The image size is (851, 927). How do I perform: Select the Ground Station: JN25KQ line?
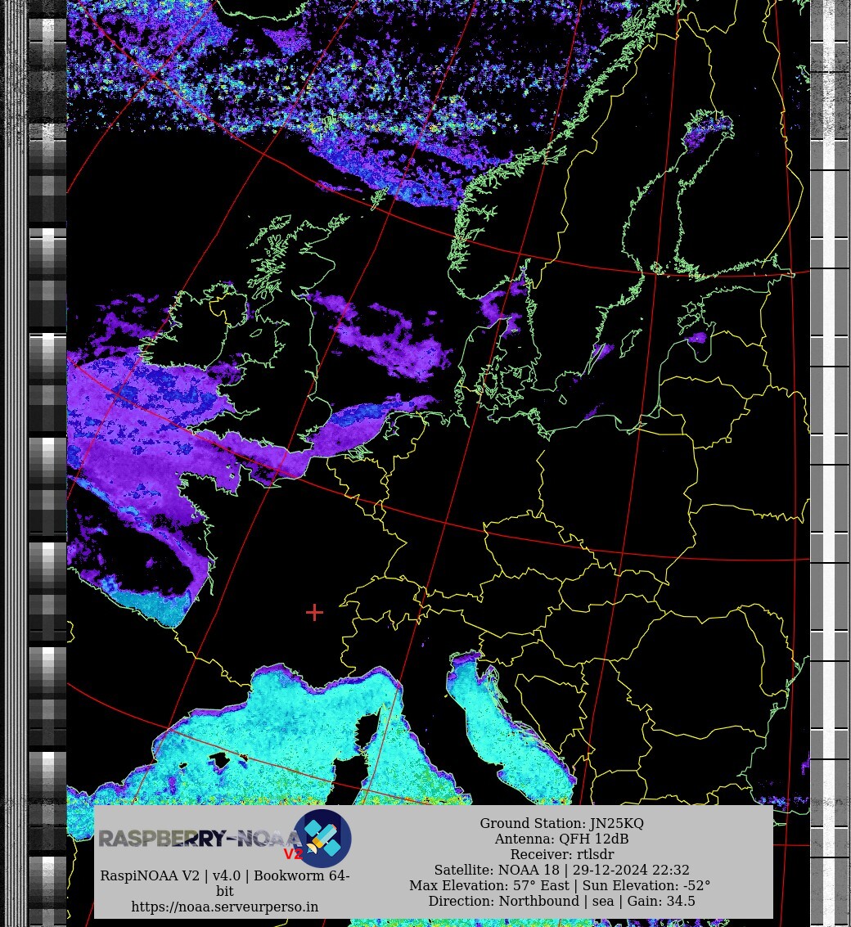(x=561, y=823)
